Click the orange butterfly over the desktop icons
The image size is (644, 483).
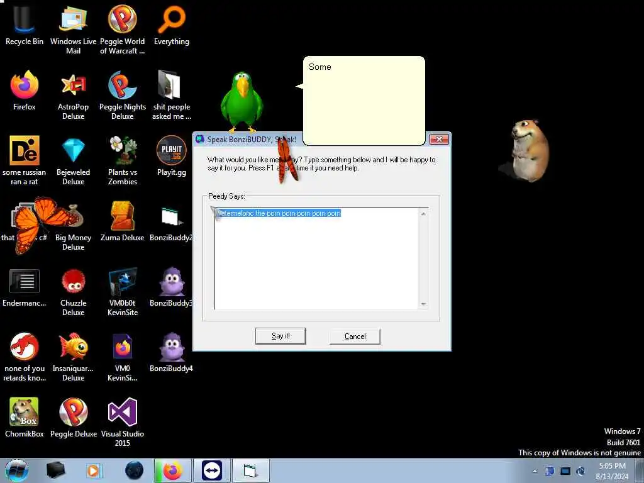[41, 225]
